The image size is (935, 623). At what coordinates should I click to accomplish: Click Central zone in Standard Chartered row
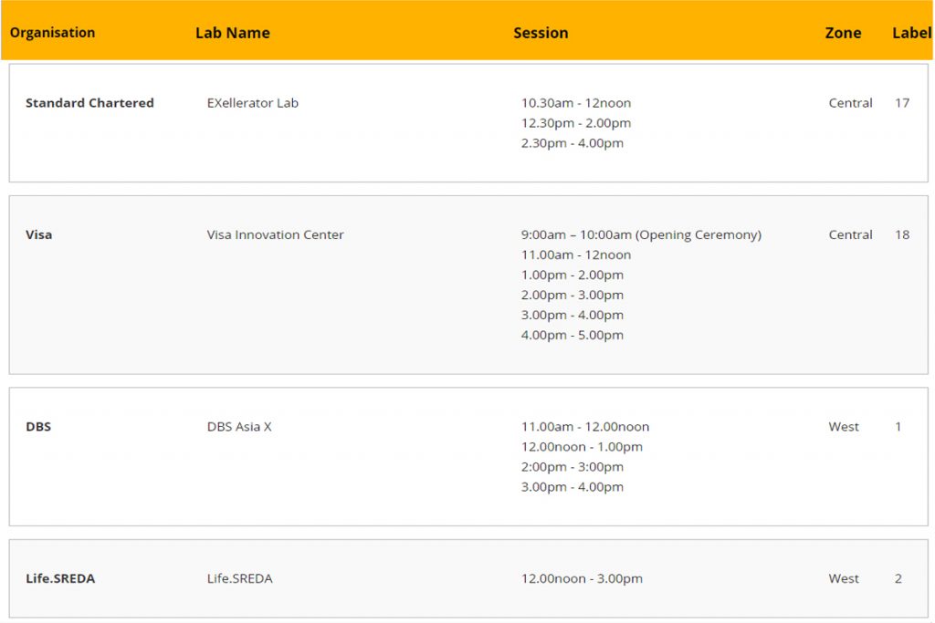pos(850,103)
